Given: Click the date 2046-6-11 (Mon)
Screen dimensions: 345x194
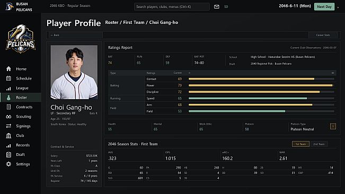Looking at the screenshot, I should click(295, 6).
